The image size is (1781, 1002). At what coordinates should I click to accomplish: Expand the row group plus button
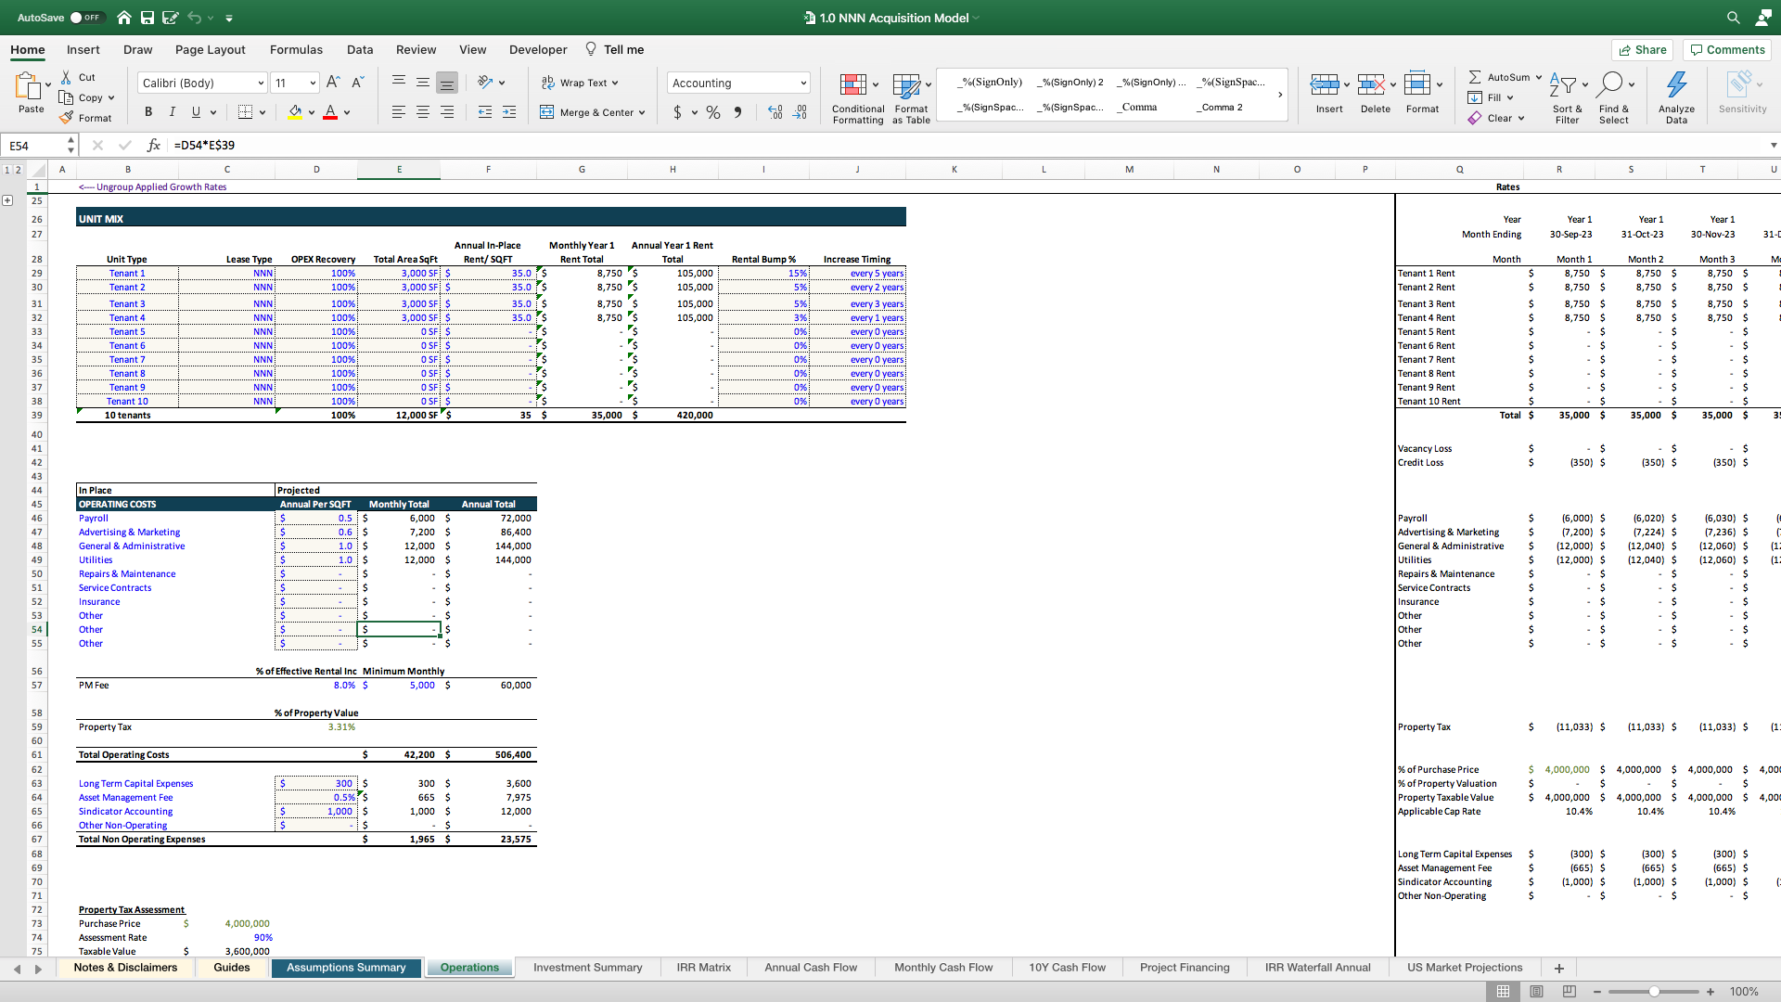tap(7, 200)
